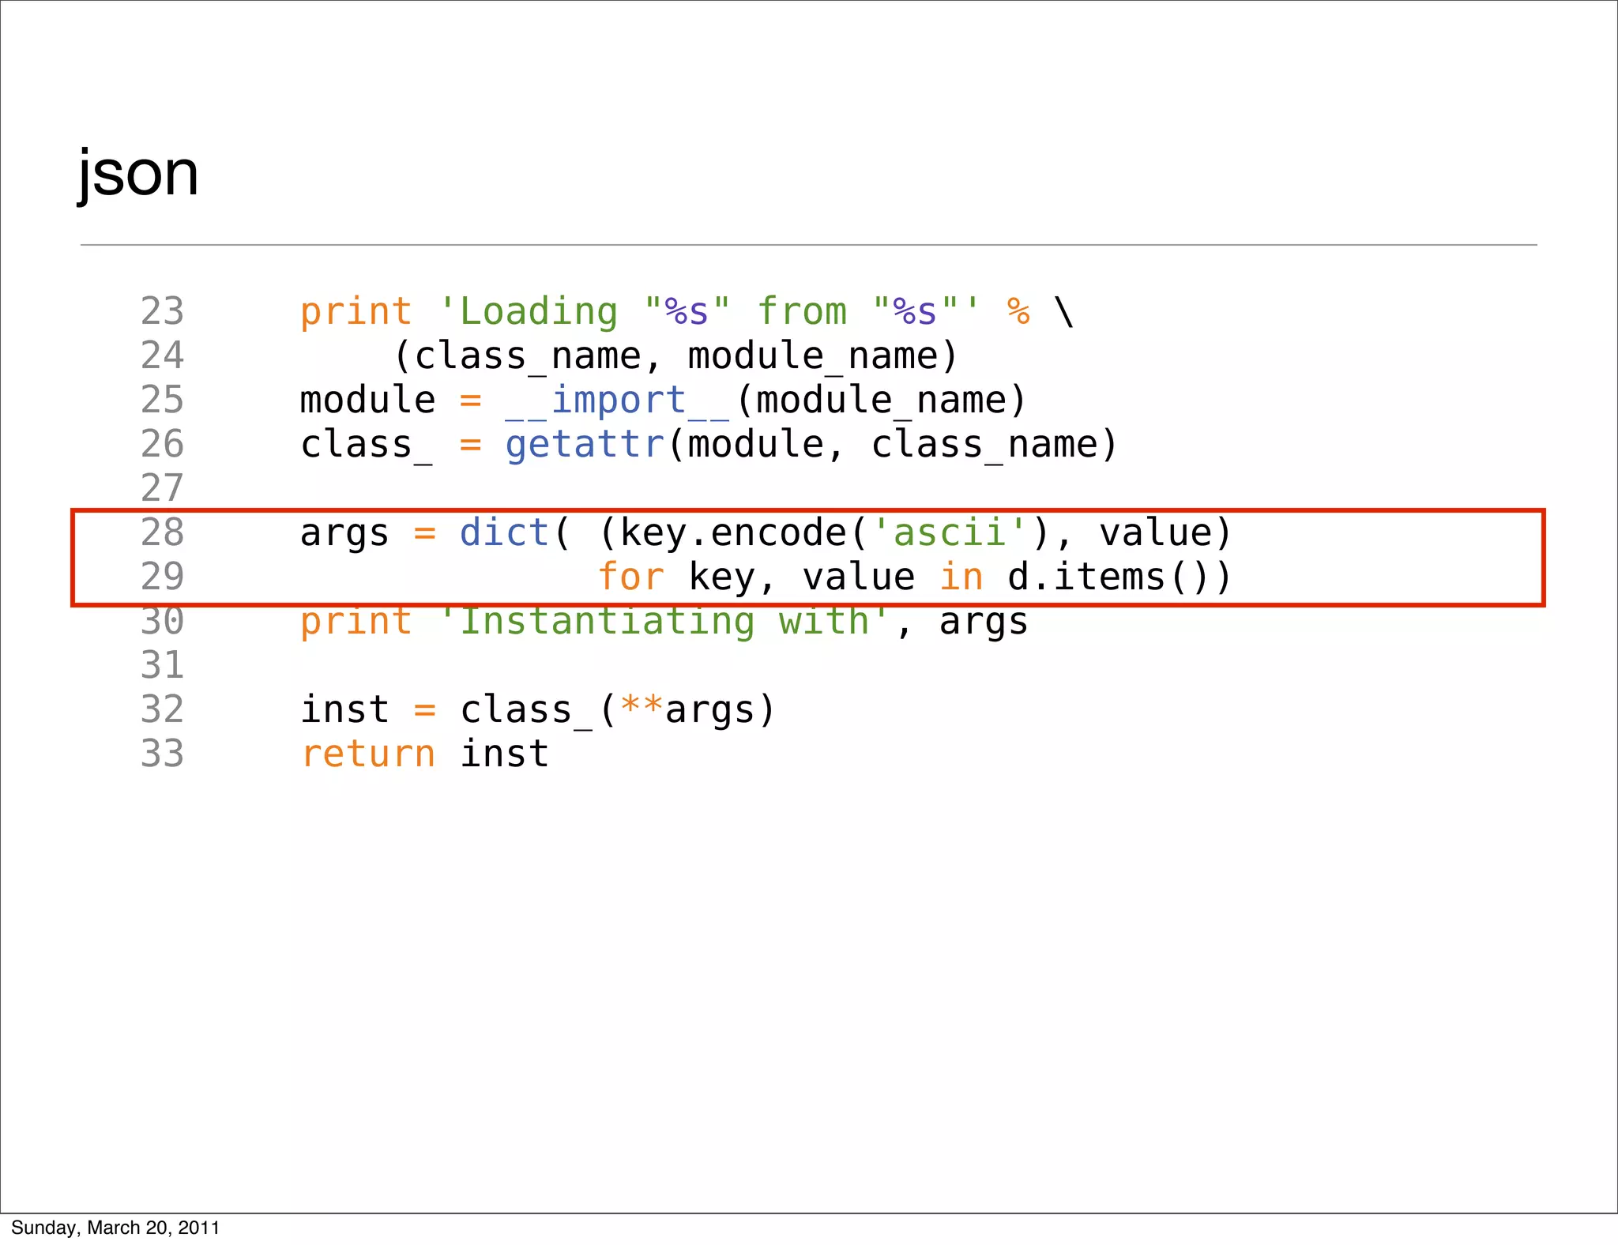The height and width of the screenshot is (1245, 1618).
Task: Click line number 23
Action: [x=162, y=311]
